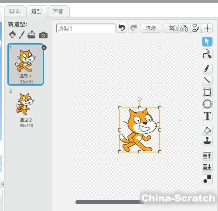This screenshot has height=211, width=218.
Task: Select the Line tool
Action: 207,80
